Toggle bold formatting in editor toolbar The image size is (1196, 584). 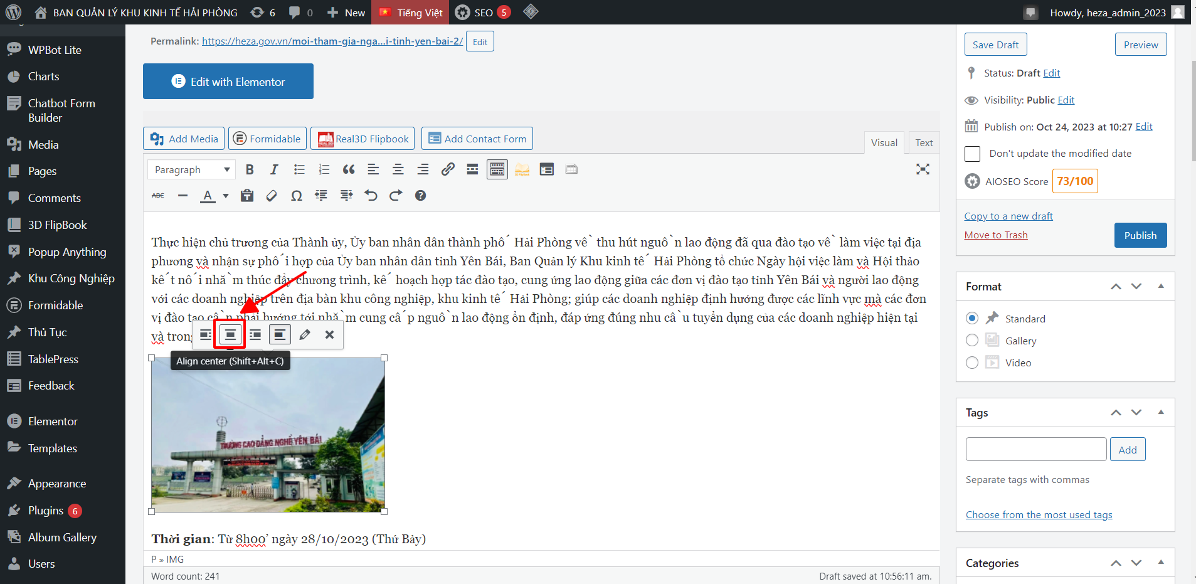[x=250, y=169]
